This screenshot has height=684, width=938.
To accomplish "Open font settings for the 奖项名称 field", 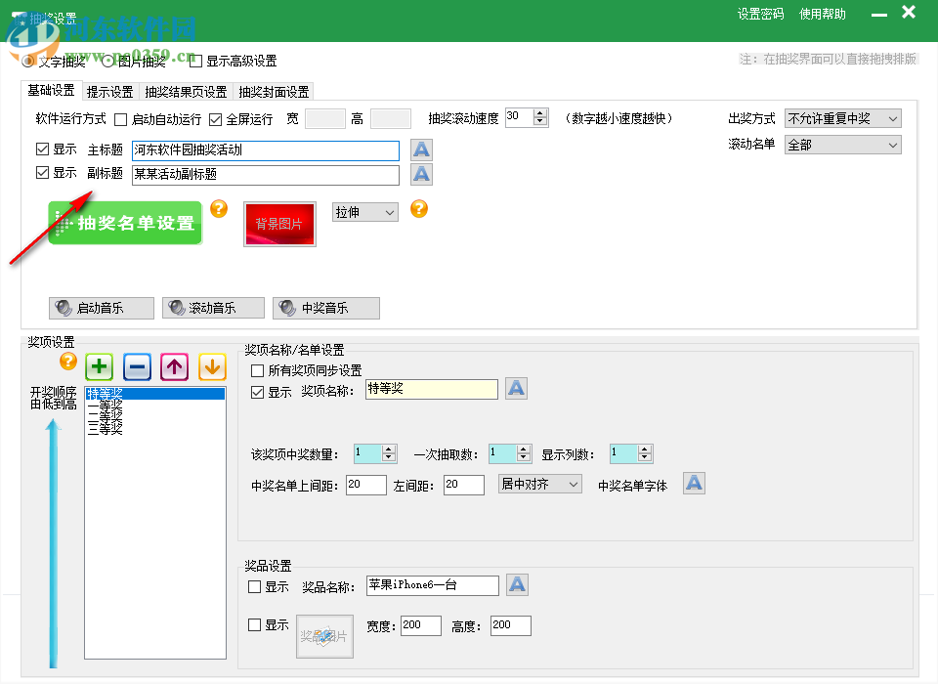I will [x=516, y=388].
